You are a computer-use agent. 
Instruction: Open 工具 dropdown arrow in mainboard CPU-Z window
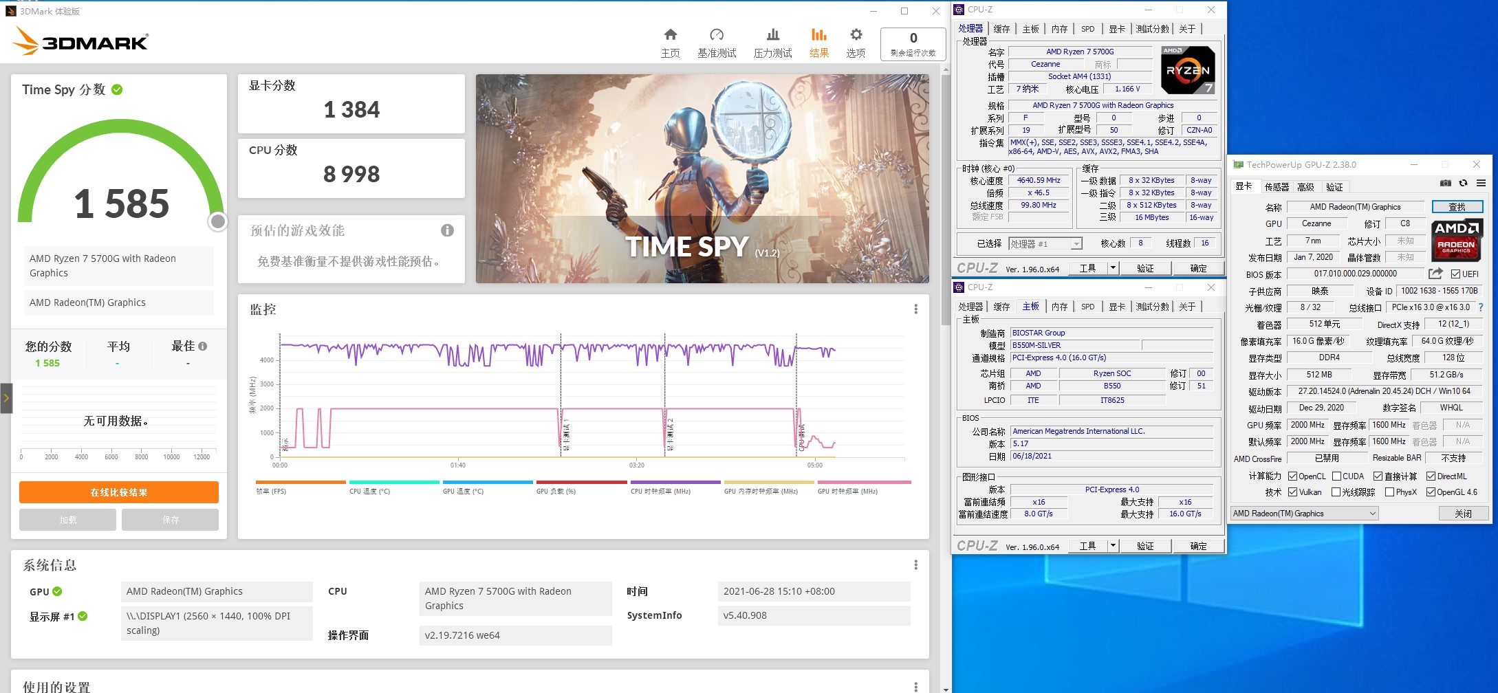click(x=1113, y=546)
